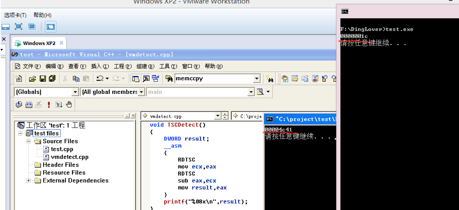The image size is (459, 210).
Task: Close the VMware library sidebar
Action: pyautogui.click(x=4, y=39)
